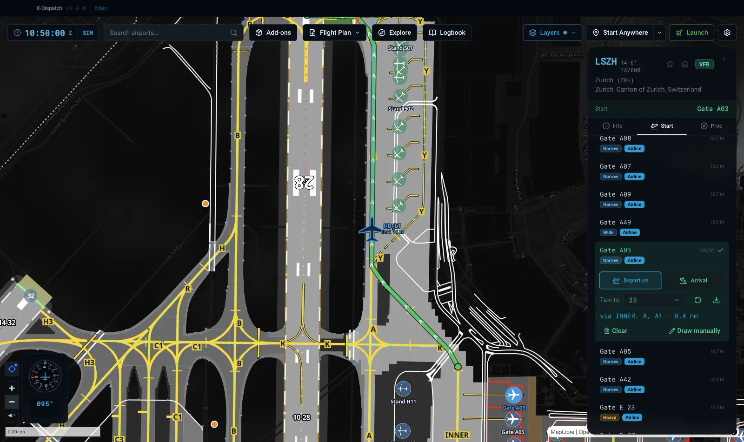Select the HB-JLT aircraft on the map

372,230
